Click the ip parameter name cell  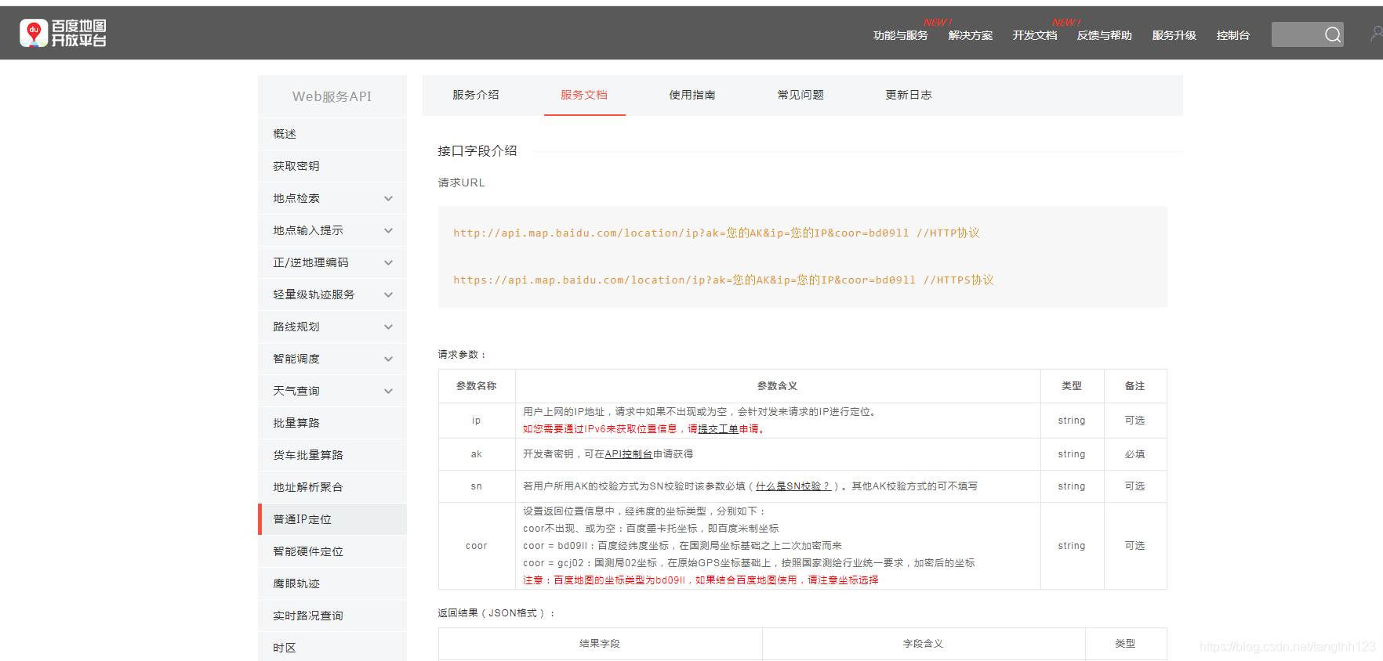(476, 421)
